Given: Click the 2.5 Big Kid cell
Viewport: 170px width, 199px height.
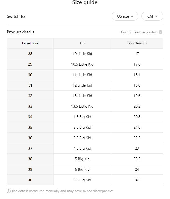Looking at the screenshot, I should click(82, 127).
